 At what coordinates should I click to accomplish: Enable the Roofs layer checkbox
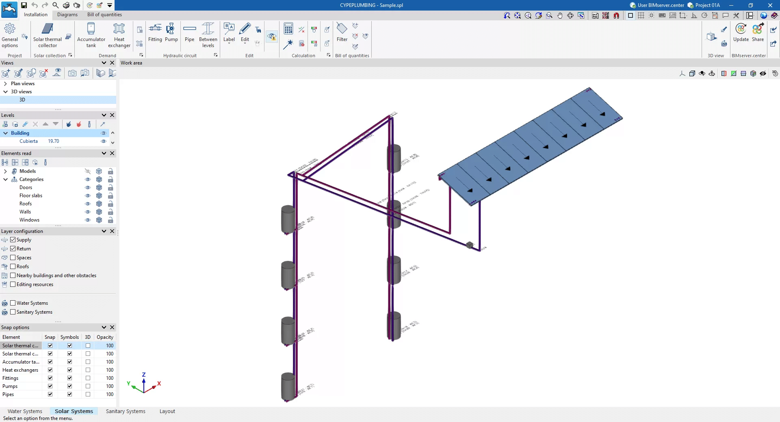[x=13, y=267]
